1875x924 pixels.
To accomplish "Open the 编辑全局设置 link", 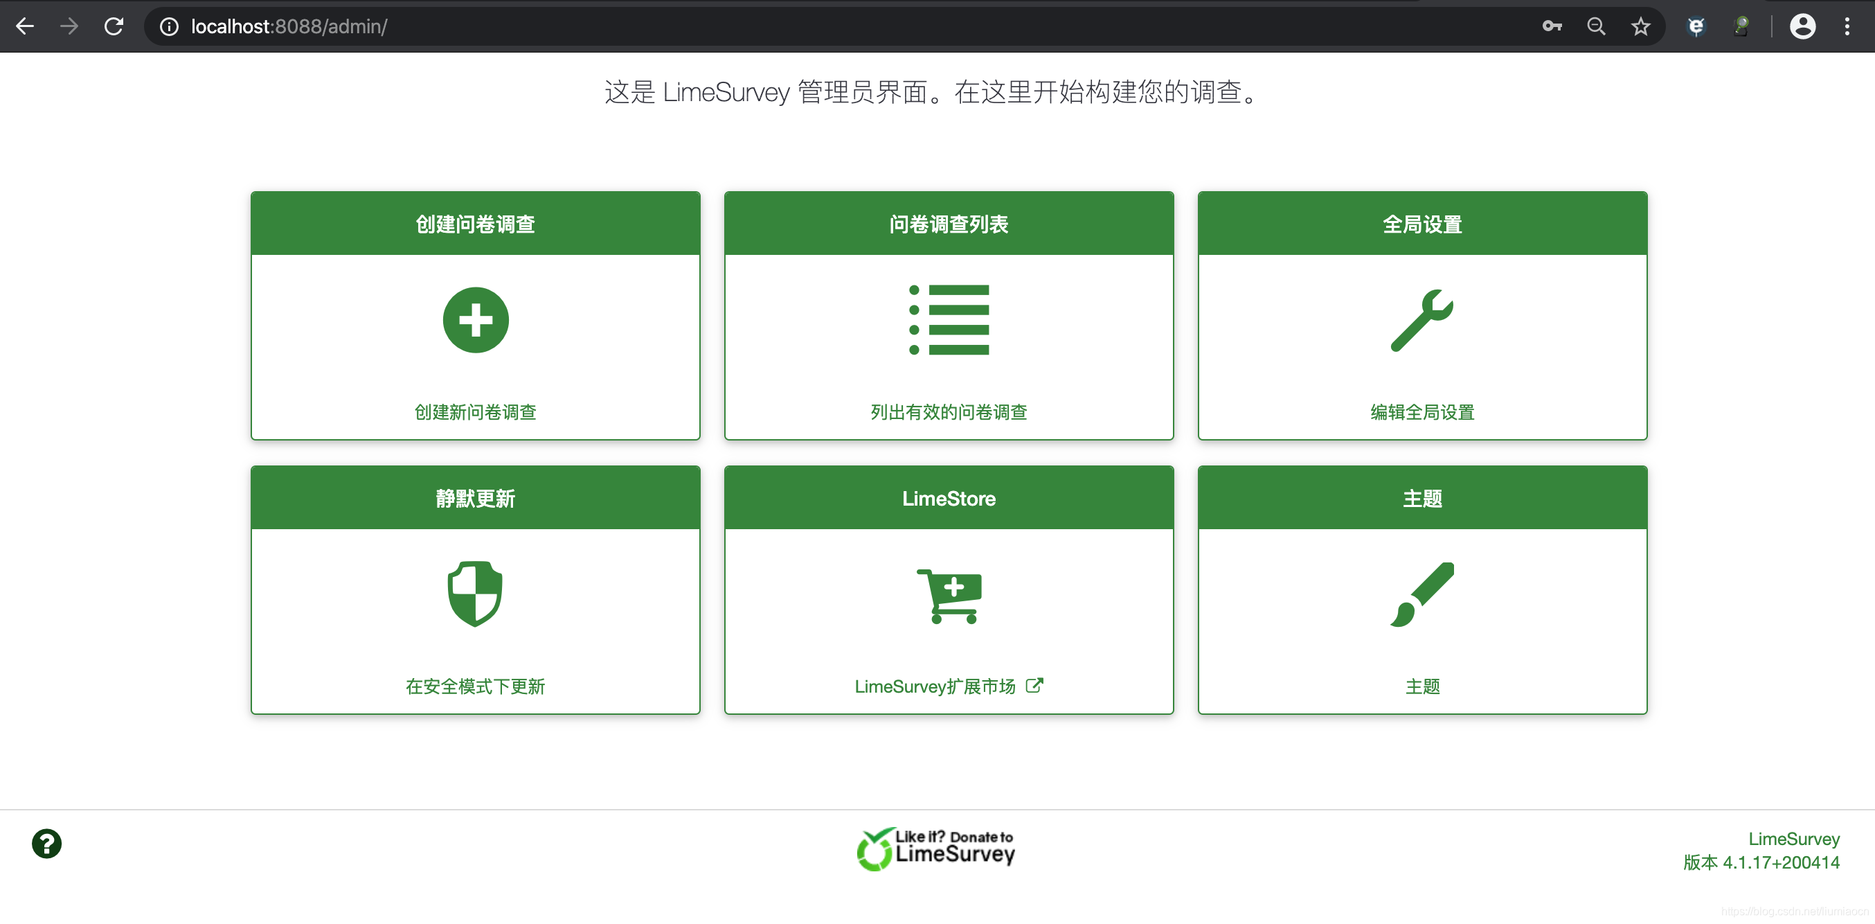I will pos(1421,411).
